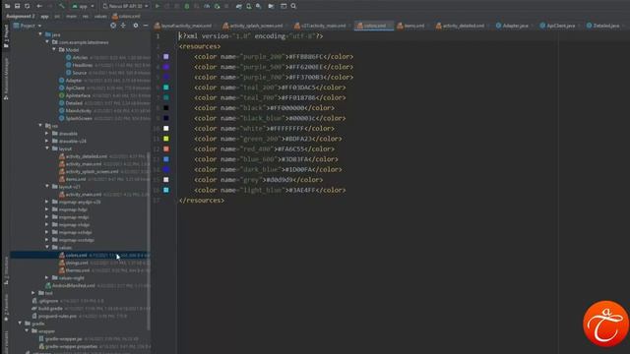Viewport: 630px width, 354px height.
Task: Click red_400 gutter color swatch
Action: coord(166,148)
